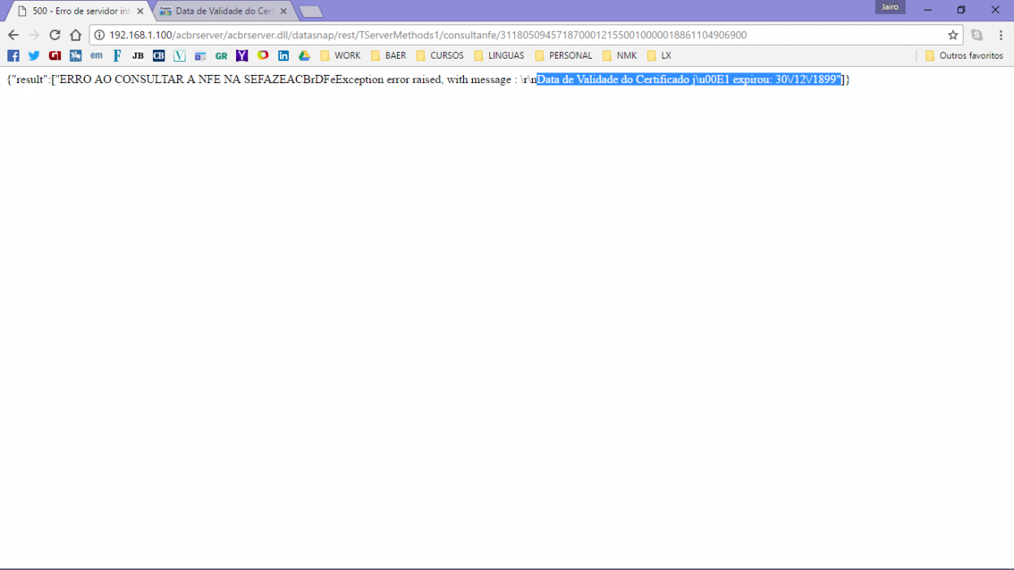The image size is (1014, 570).
Task: Expand the WORK bookmarks folder
Action: pos(340,55)
